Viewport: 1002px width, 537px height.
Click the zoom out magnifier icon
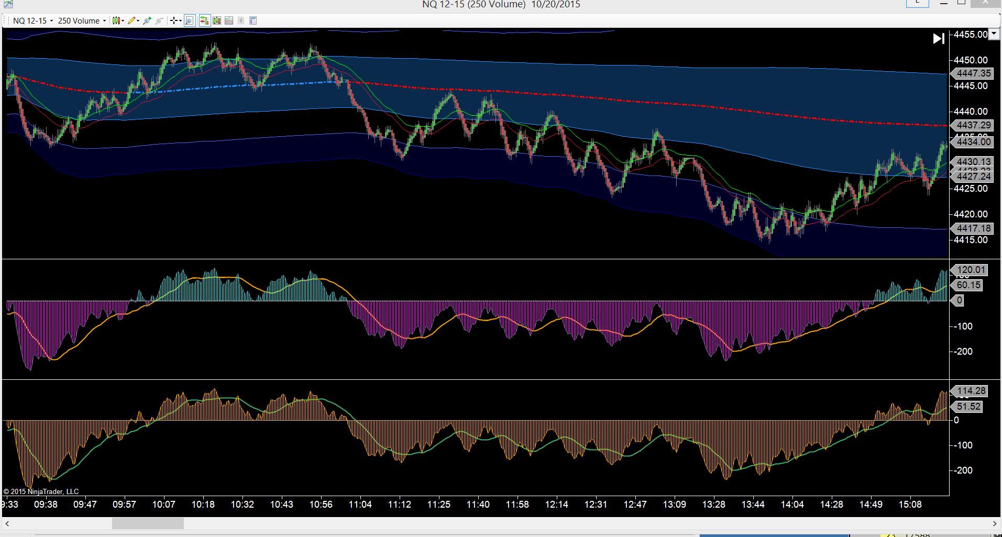pyautogui.click(x=159, y=21)
